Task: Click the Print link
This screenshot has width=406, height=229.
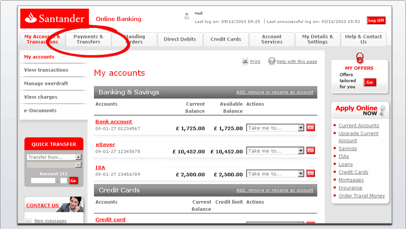Action: [x=255, y=62]
